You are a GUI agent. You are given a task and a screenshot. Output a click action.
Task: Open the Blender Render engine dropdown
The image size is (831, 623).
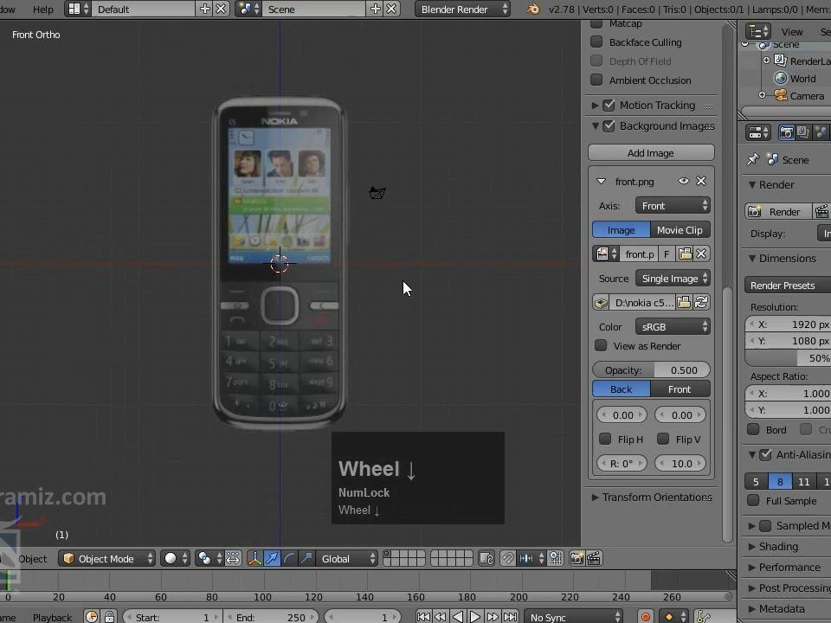coord(462,9)
